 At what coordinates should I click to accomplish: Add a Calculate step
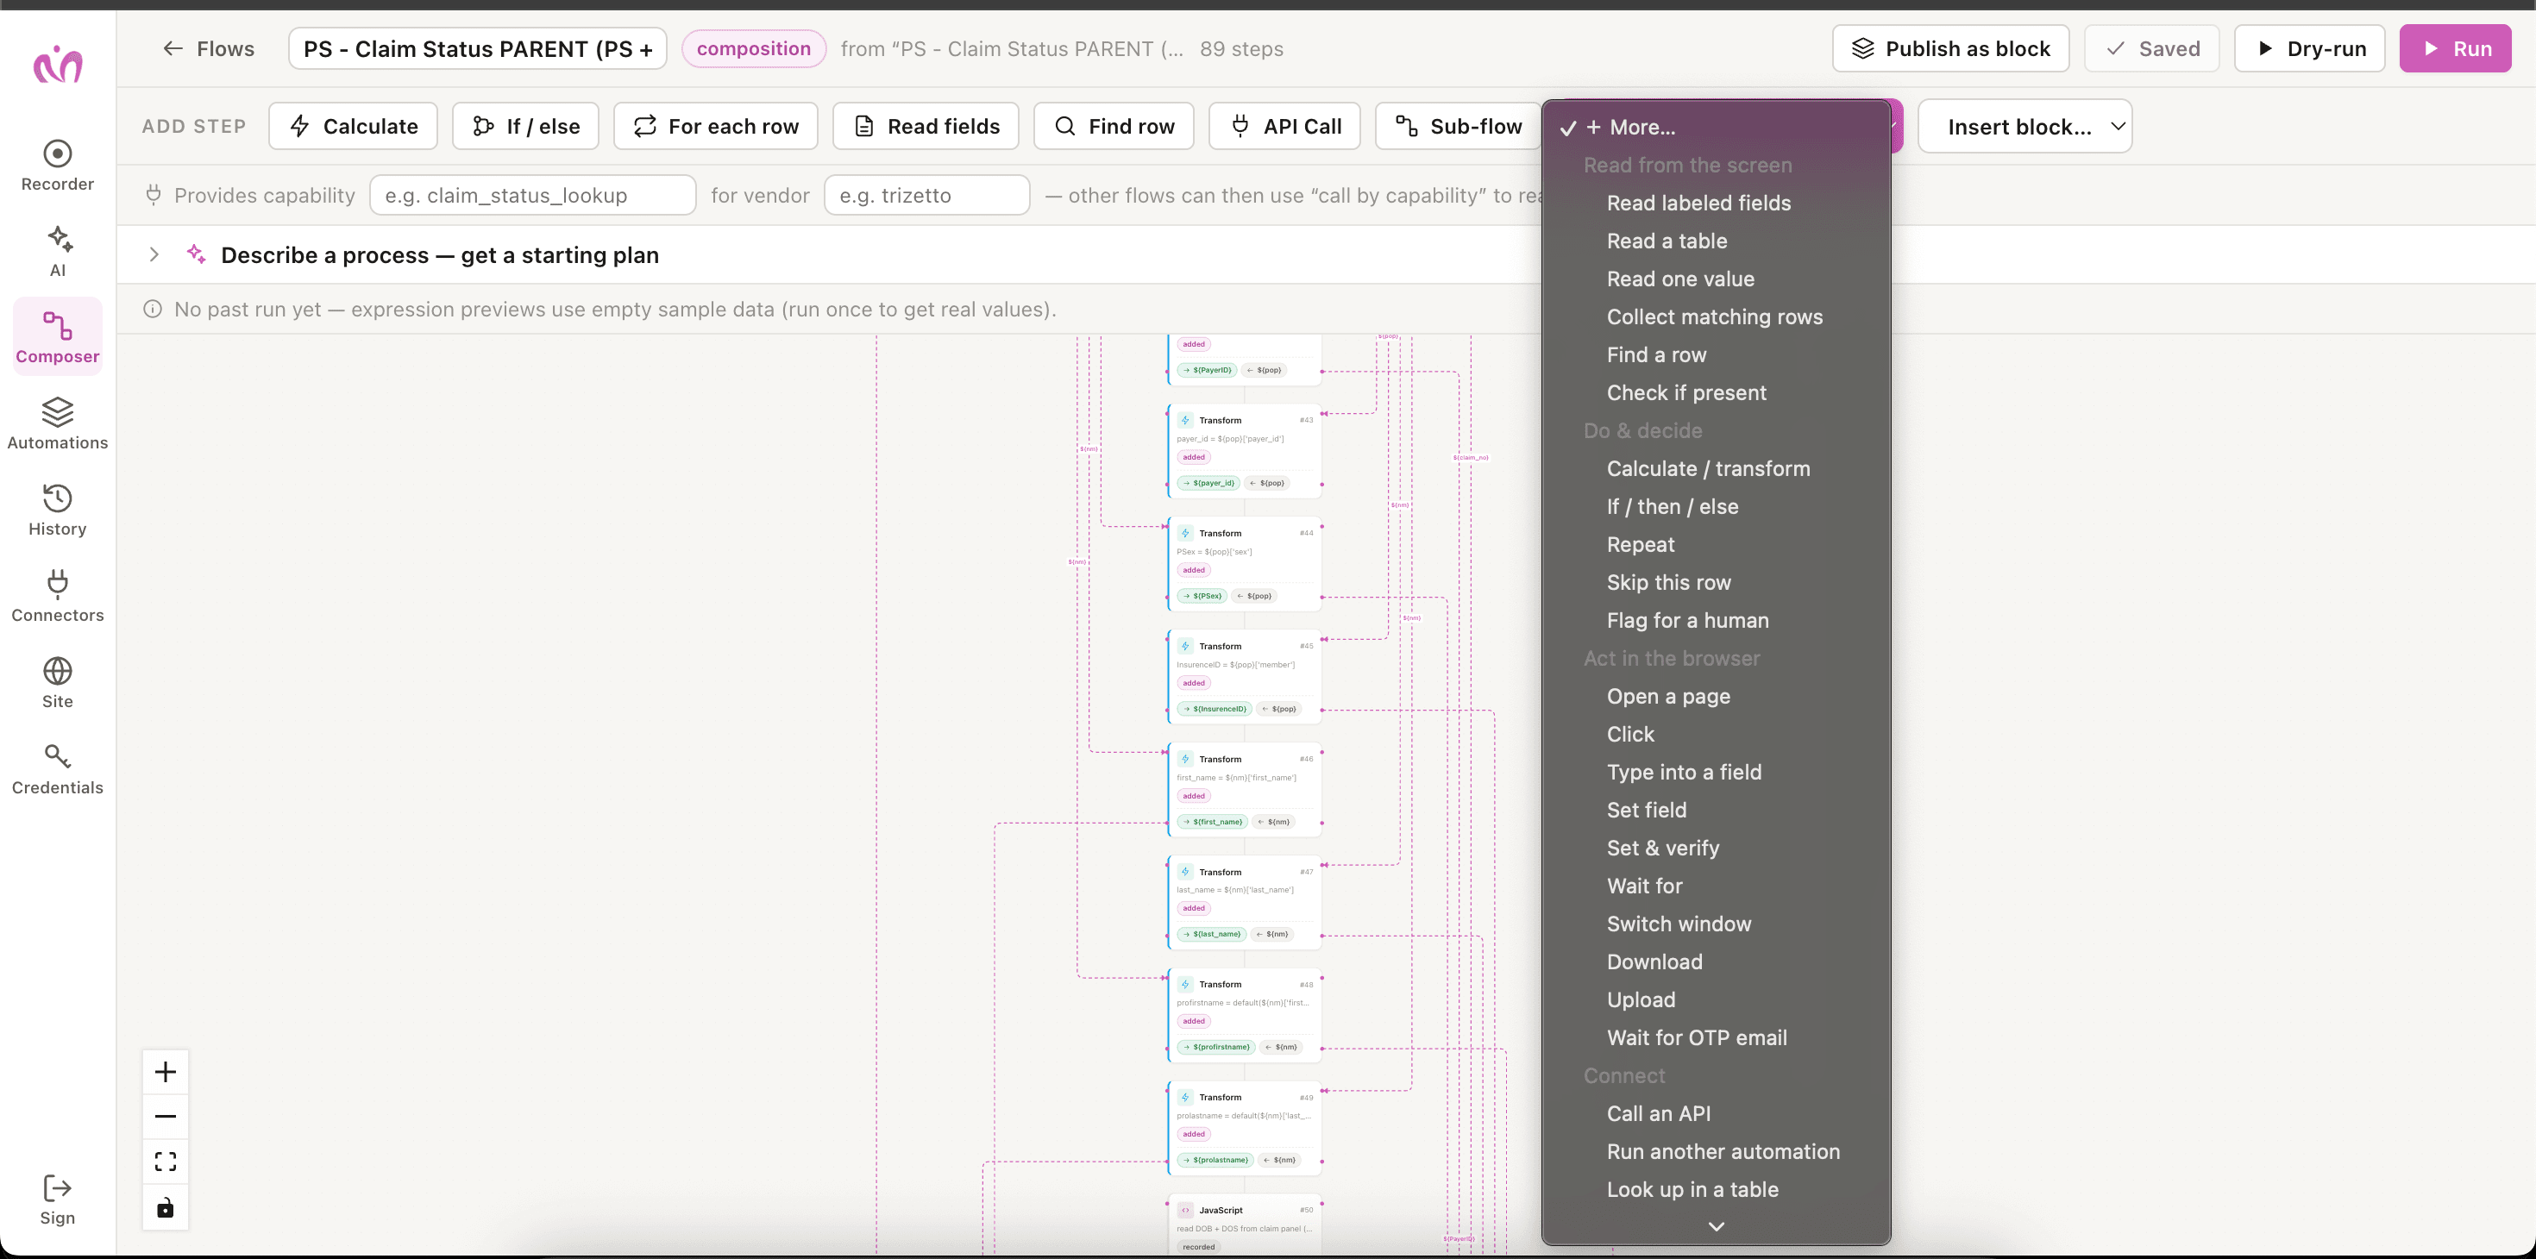[353, 126]
